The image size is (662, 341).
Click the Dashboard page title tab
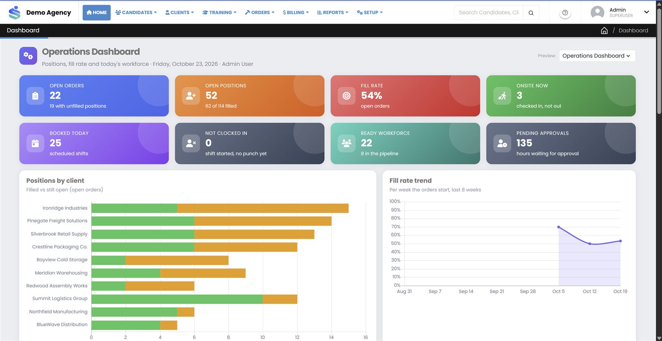[23, 31]
